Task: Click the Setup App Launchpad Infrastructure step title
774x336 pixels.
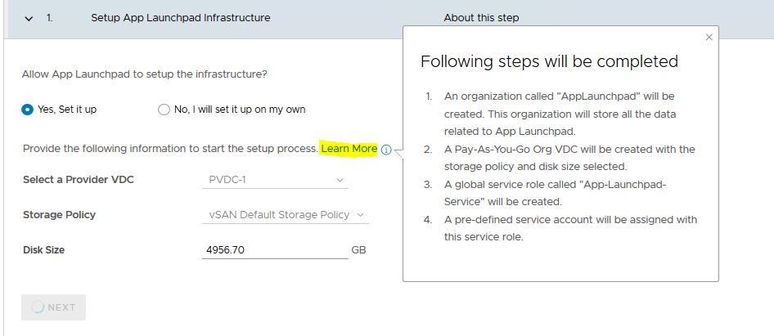Action: [180, 17]
